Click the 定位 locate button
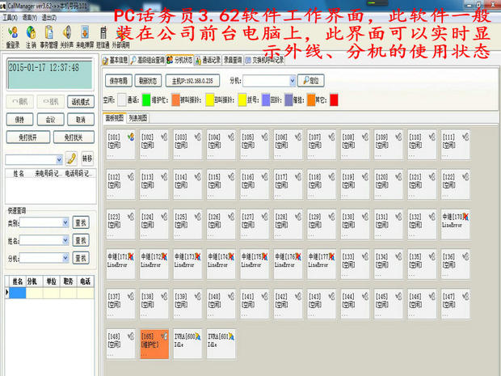Screen dimensions: 501x376 click(311, 81)
